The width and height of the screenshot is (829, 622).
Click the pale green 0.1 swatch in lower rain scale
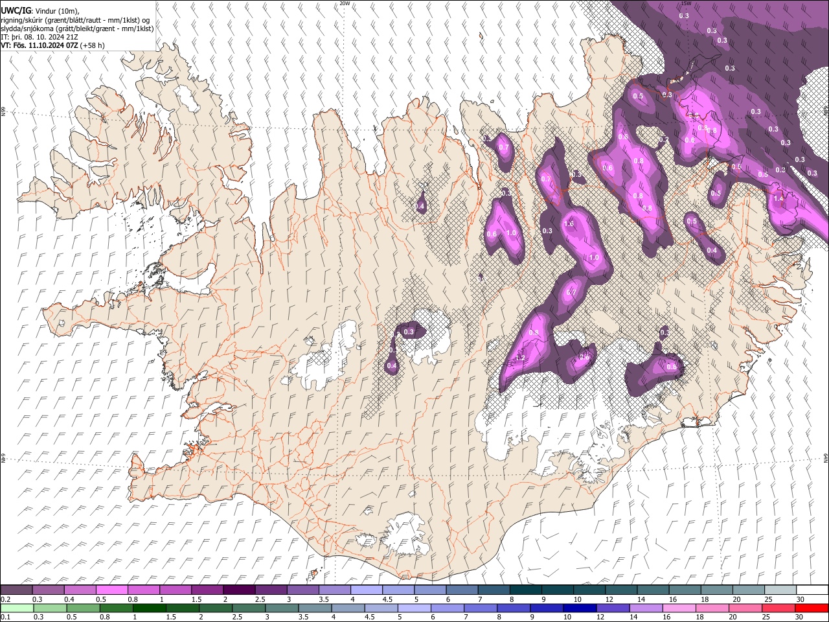pos(17,608)
